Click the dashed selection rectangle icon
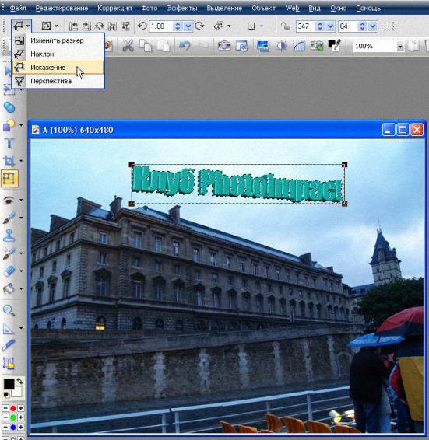429x440 pixels. tap(389, 26)
